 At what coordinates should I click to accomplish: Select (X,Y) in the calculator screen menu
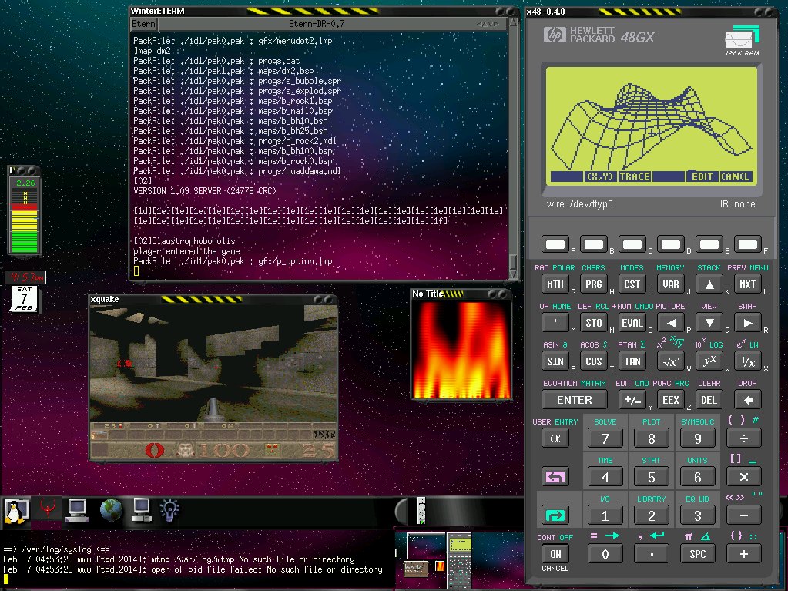(x=601, y=176)
